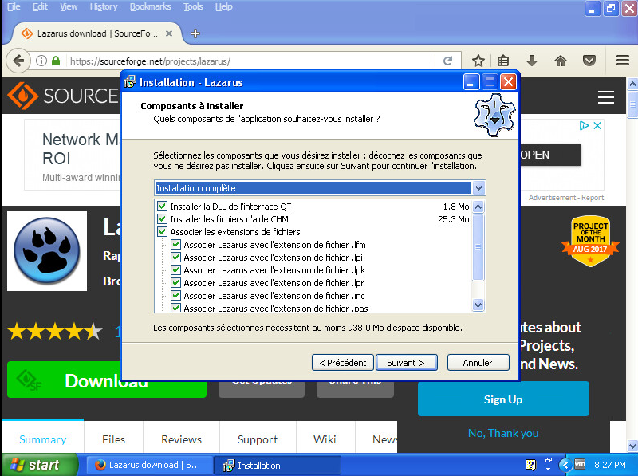Click the Précédent button
638x476 pixels.
pyautogui.click(x=343, y=363)
